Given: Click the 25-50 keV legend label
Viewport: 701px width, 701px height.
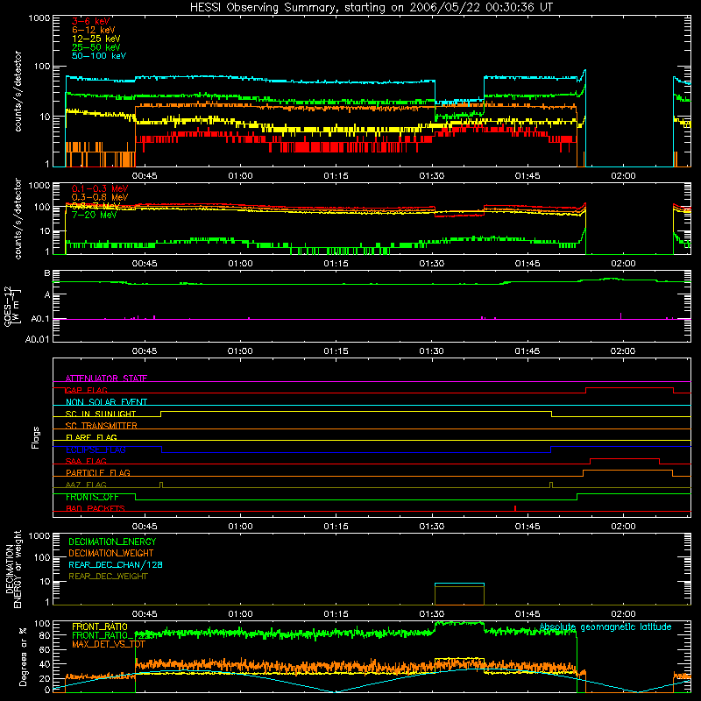Looking at the screenshot, I should pos(96,47).
